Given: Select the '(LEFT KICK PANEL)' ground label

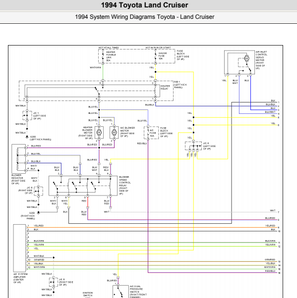Looking at the screenshot, I should [x=40, y=140].
